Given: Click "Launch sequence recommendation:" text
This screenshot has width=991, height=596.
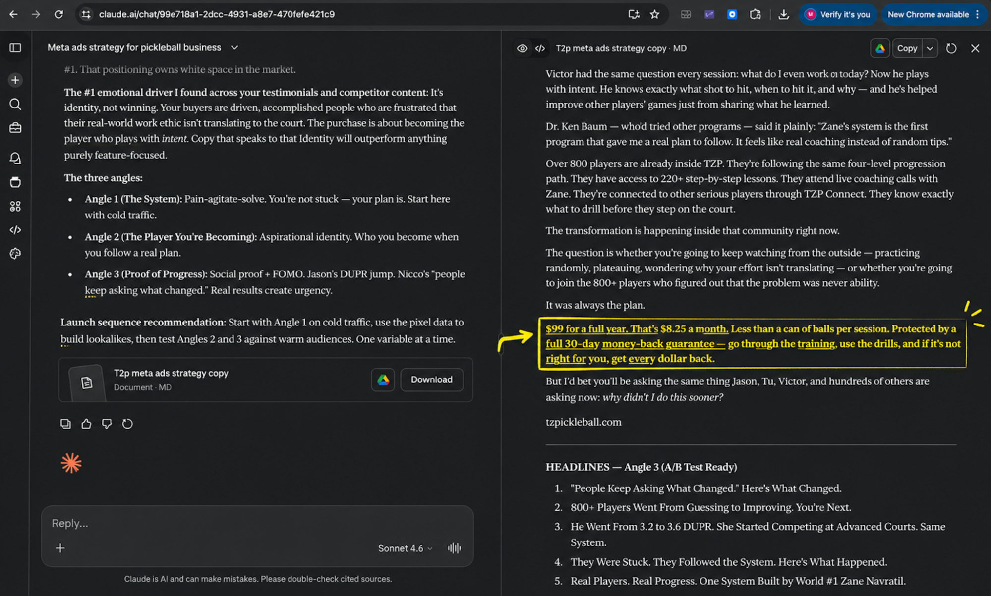Looking at the screenshot, I should click(143, 323).
